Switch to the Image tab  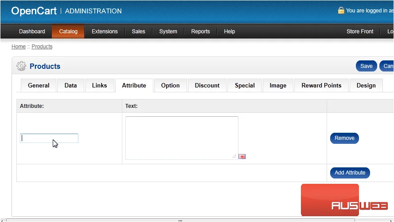[x=278, y=86]
